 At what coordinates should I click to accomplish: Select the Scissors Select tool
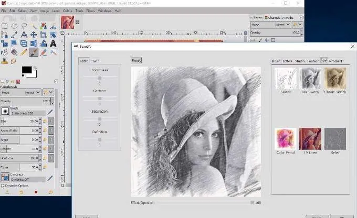click(53, 26)
